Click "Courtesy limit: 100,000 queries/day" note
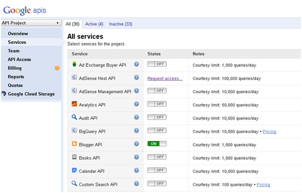This screenshot has height=193, width=302. 226,78
